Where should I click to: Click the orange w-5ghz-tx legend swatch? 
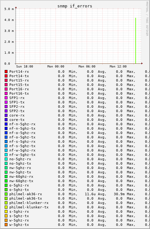(x=6, y=225)
